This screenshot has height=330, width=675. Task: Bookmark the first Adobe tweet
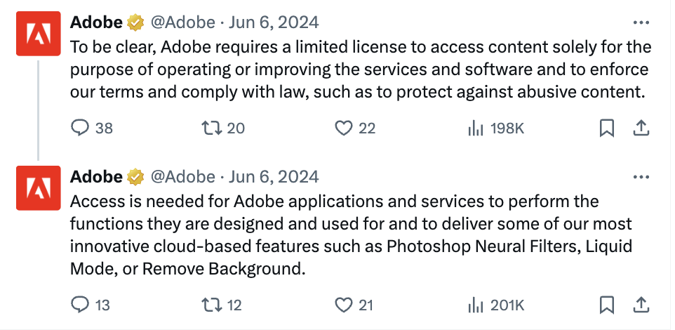click(x=607, y=128)
